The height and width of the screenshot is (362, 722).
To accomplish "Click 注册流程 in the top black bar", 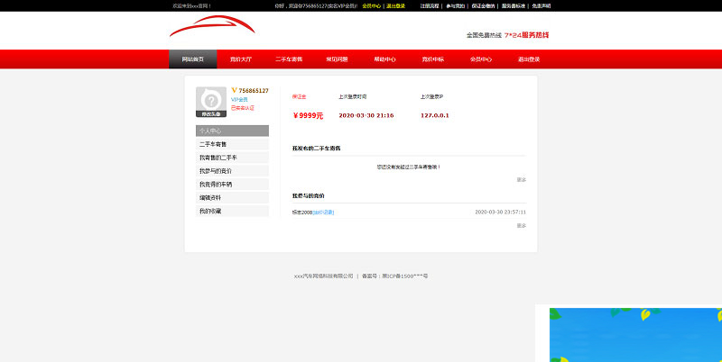I will [x=430, y=5].
